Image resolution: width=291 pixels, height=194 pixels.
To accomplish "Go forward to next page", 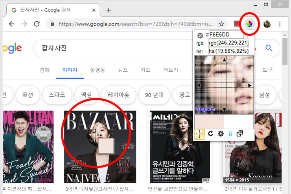I will pos(24,24).
